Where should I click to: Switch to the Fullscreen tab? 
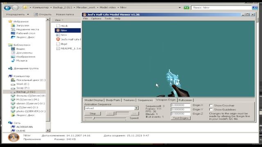tap(185, 100)
